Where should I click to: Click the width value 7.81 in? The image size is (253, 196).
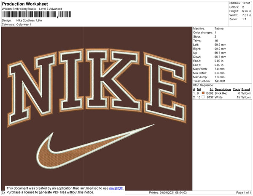tap(246, 15)
